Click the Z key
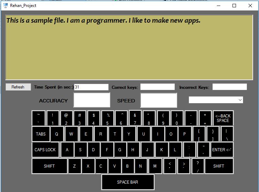259x192 pixels. (75, 166)
